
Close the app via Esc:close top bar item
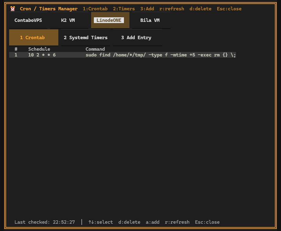coord(229,8)
